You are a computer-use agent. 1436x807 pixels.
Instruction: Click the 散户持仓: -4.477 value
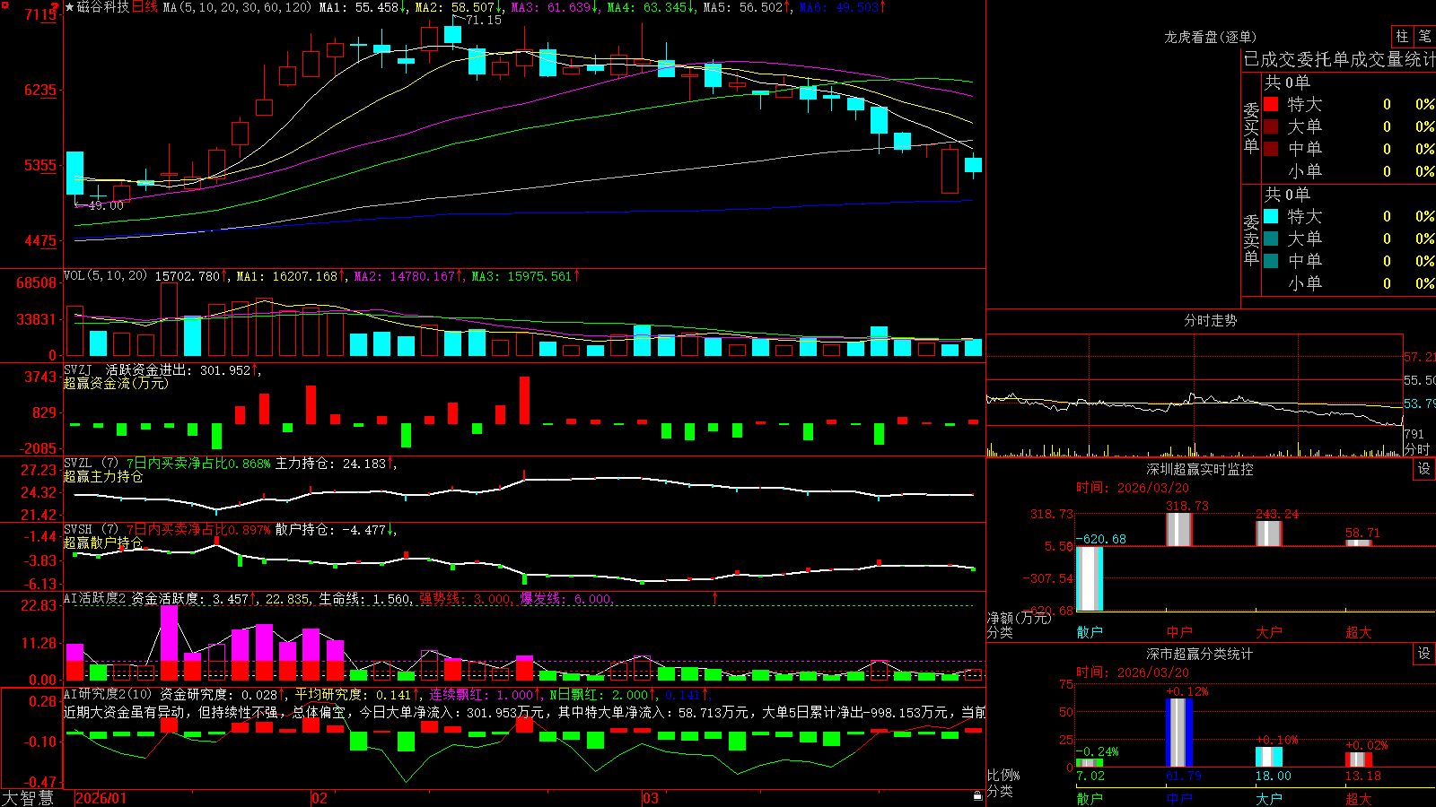[x=330, y=530]
